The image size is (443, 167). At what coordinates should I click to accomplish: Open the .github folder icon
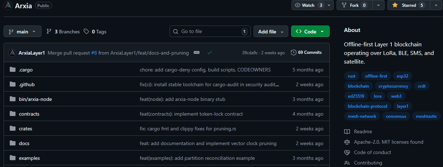(13, 85)
